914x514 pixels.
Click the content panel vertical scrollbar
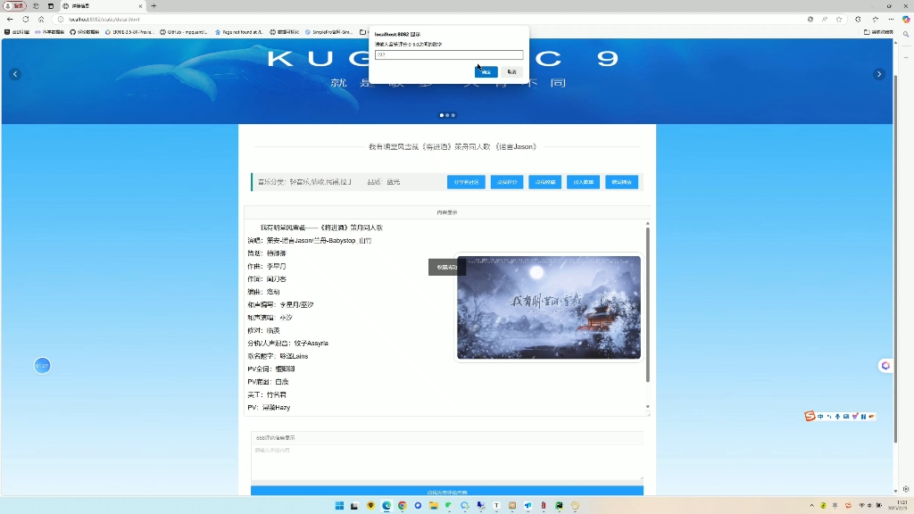(x=648, y=305)
